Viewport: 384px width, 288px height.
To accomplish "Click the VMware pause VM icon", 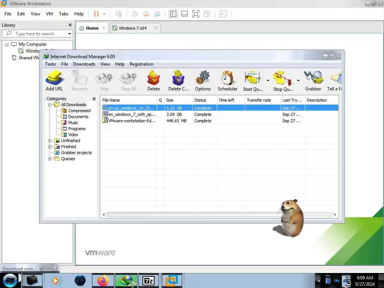I will tap(96, 14).
